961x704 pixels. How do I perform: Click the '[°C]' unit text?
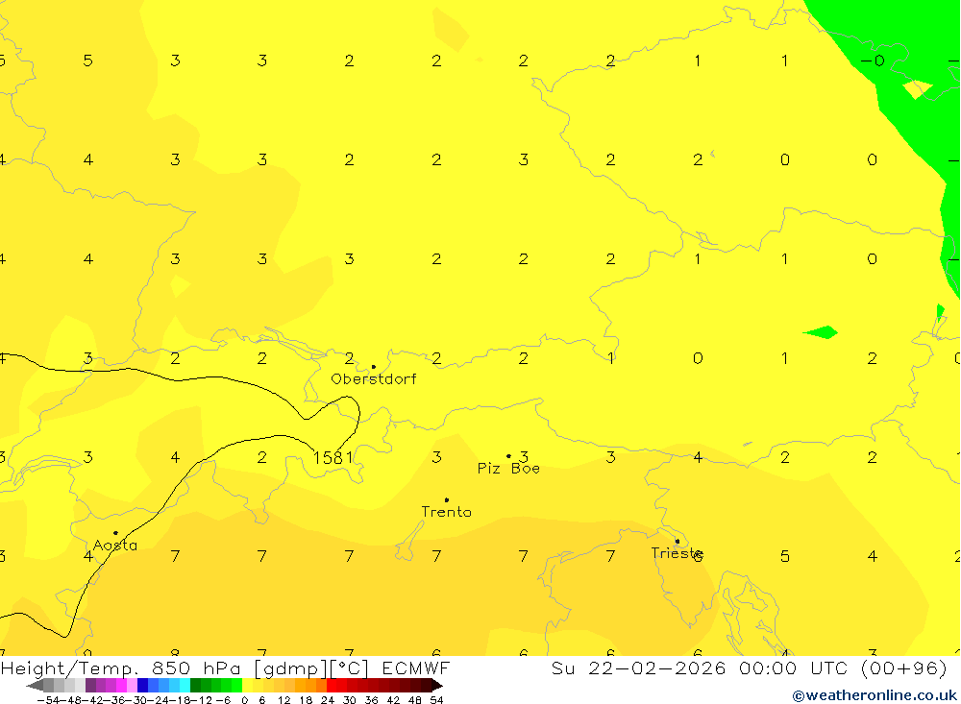[350, 668]
